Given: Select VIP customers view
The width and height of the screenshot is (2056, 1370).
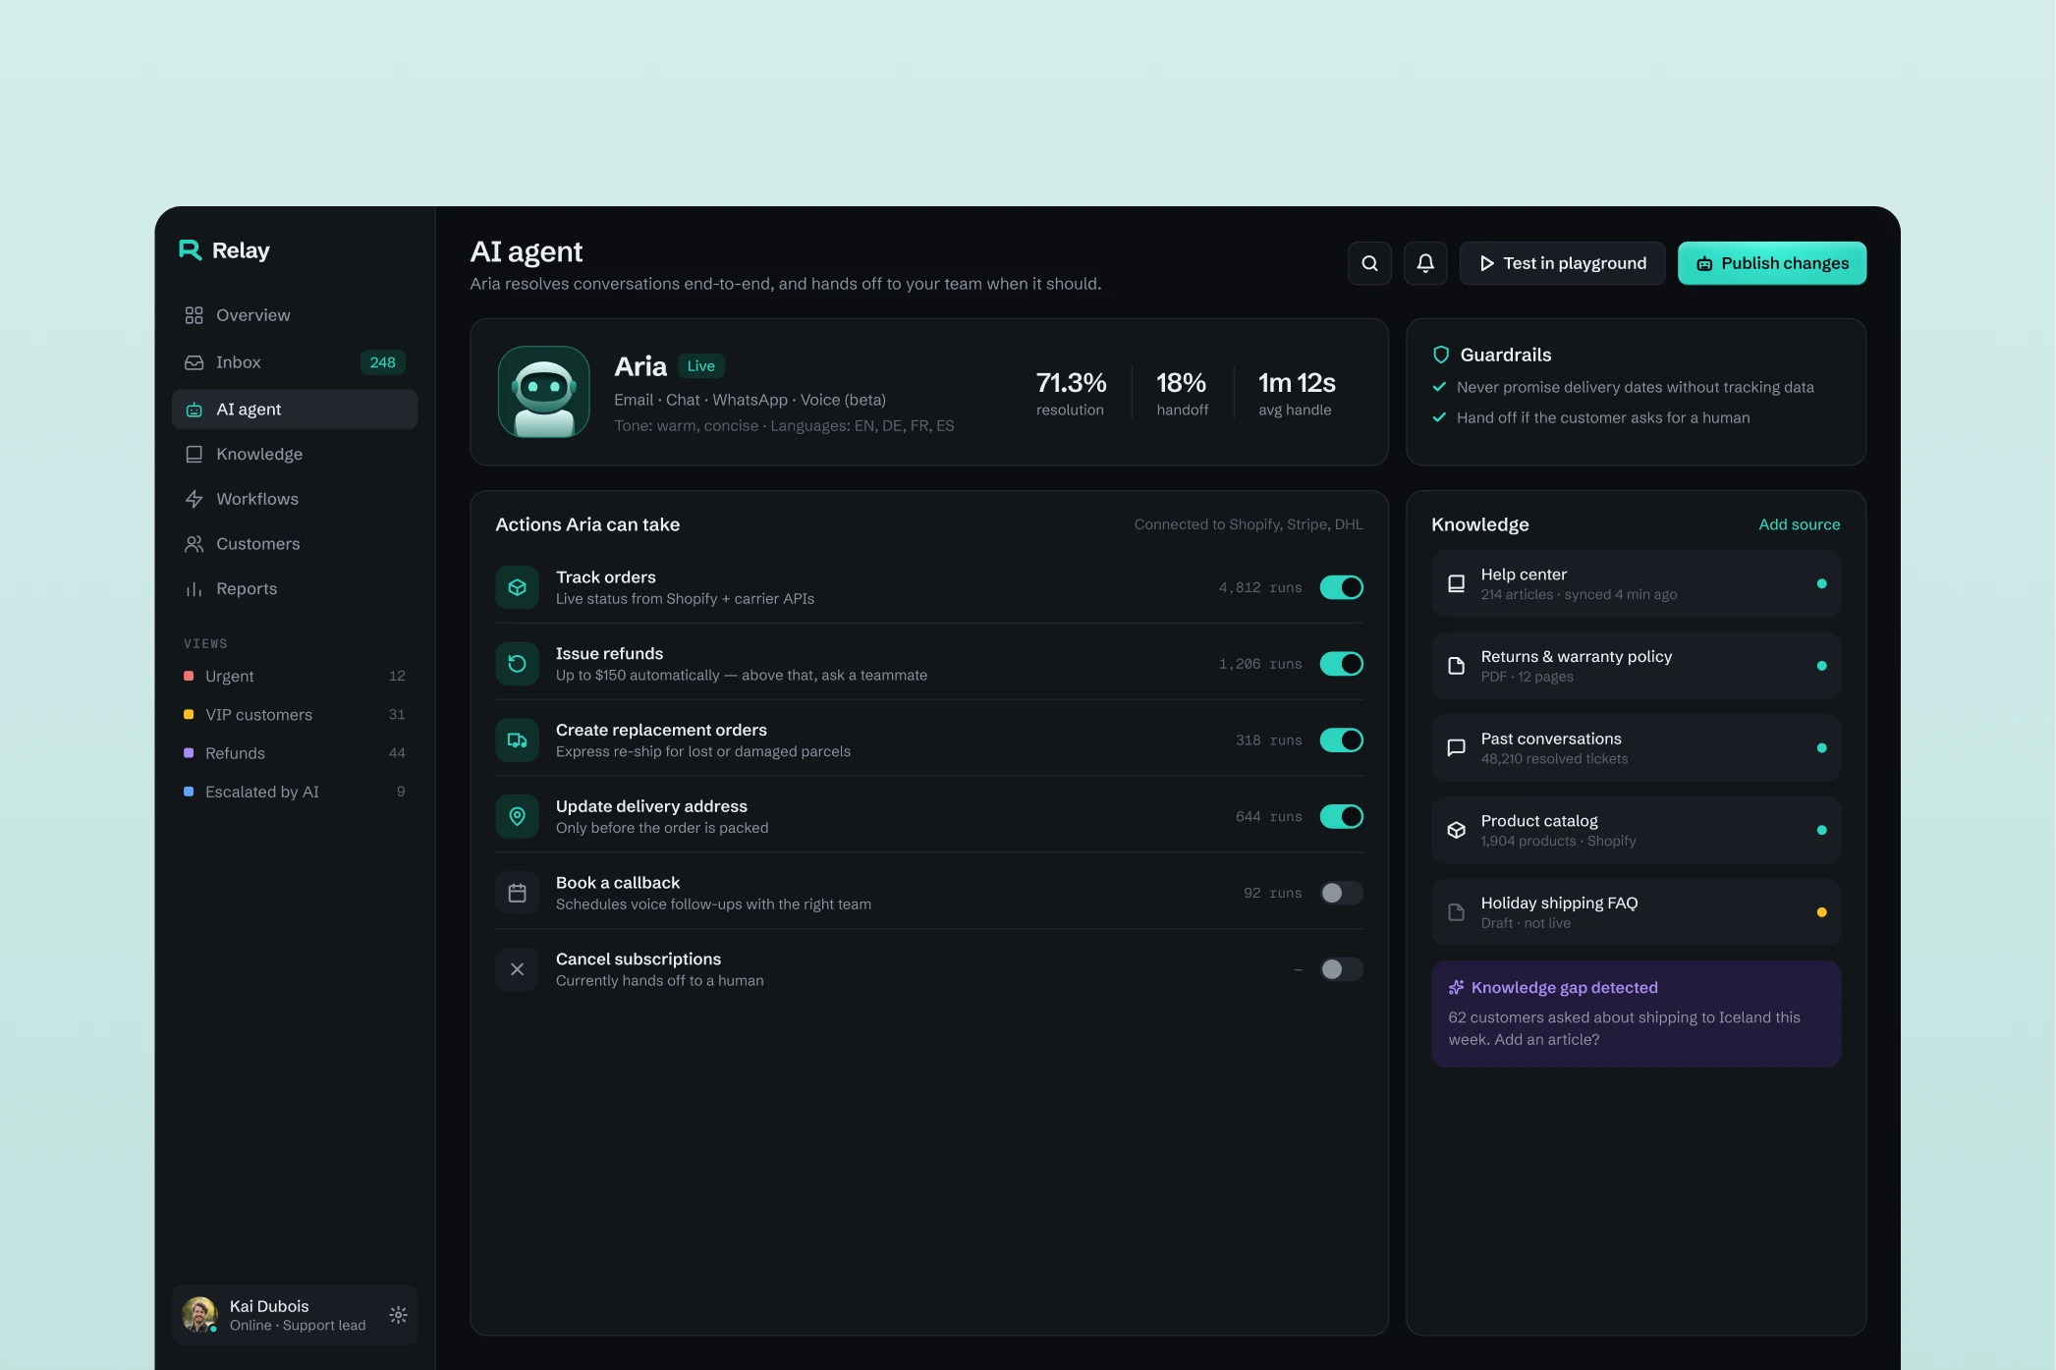Looking at the screenshot, I should click(295, 715).
